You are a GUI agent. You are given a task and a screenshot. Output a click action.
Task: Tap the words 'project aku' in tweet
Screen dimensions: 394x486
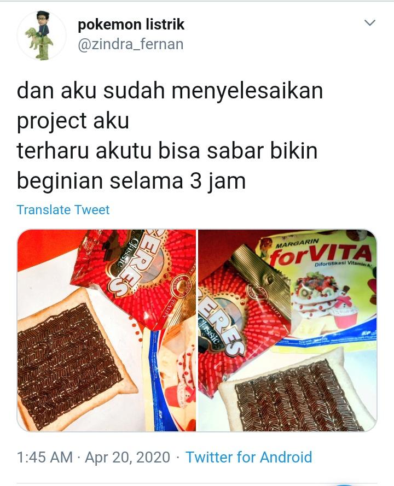point(73,121)
